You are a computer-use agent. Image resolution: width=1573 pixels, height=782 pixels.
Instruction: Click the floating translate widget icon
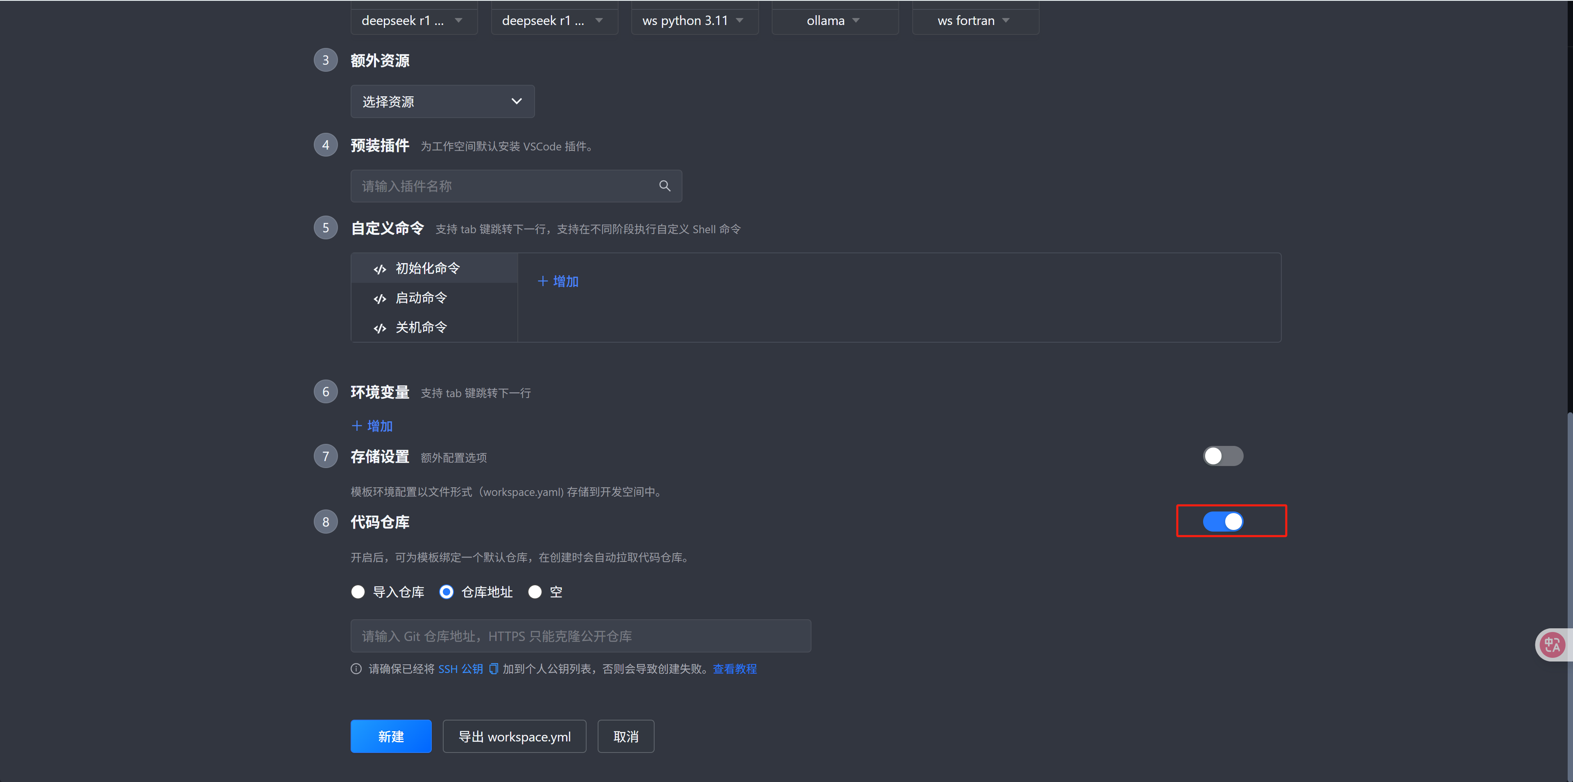(x=1552, y=645)
